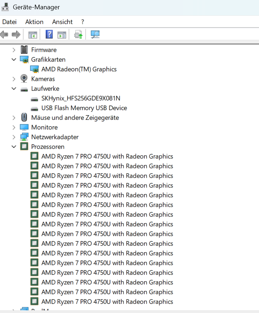Select the Monitore label
The height and width of the screenshot is (313, 259).
click(x=44, y=127)
